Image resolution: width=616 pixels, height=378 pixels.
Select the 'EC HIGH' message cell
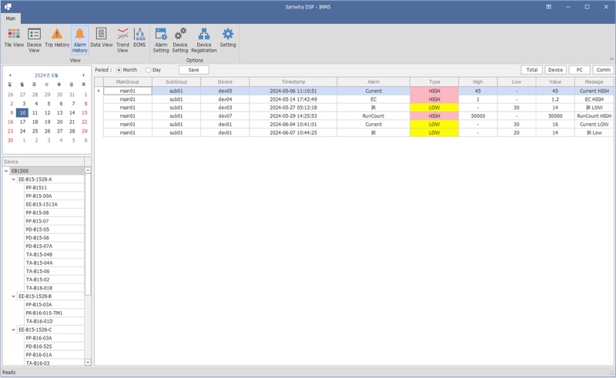594,99
